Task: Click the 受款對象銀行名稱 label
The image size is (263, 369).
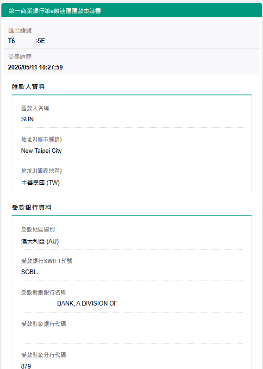Action: tap(44, 293)
